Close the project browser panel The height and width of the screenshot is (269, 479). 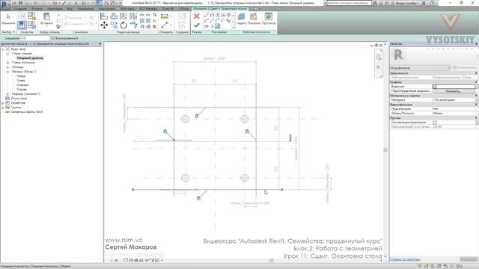pos(100,44)
